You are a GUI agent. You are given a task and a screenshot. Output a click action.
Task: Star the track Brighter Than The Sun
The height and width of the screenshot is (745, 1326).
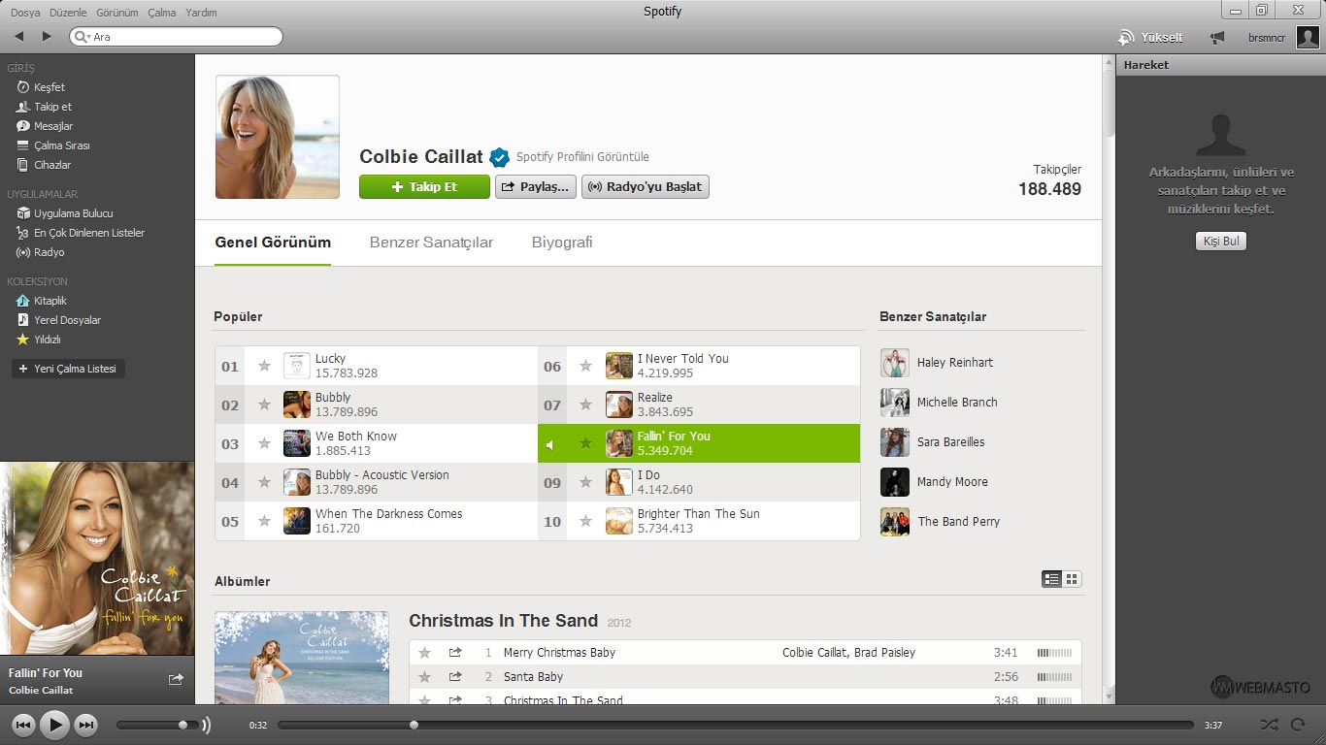click(585, 521)
